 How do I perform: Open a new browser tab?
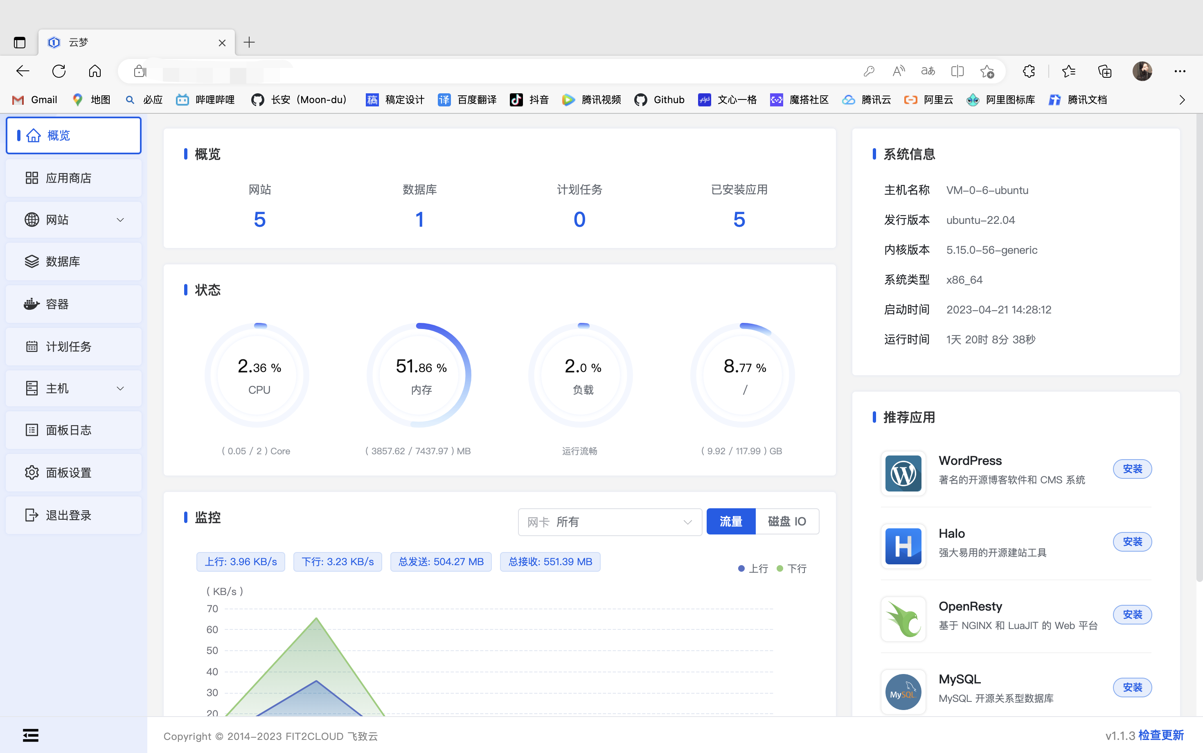[x=249, y=42]
